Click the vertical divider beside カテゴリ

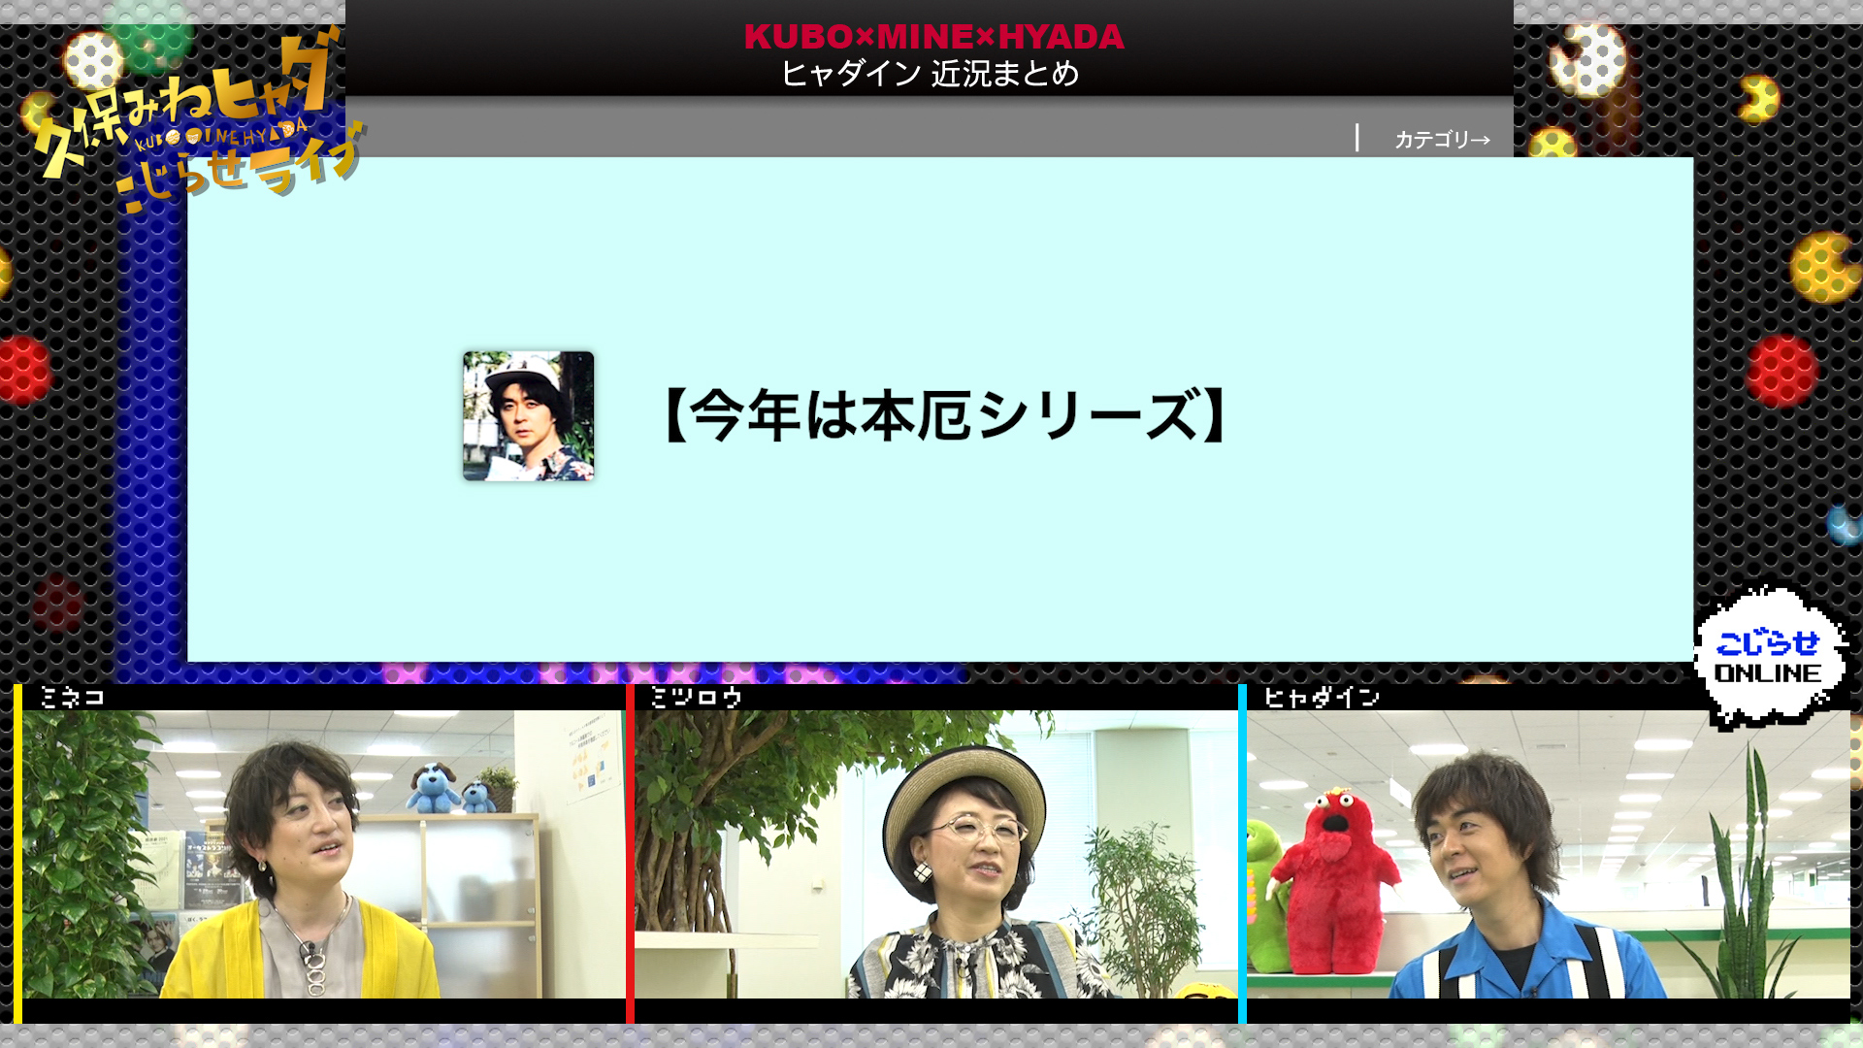coord(1356,138)
